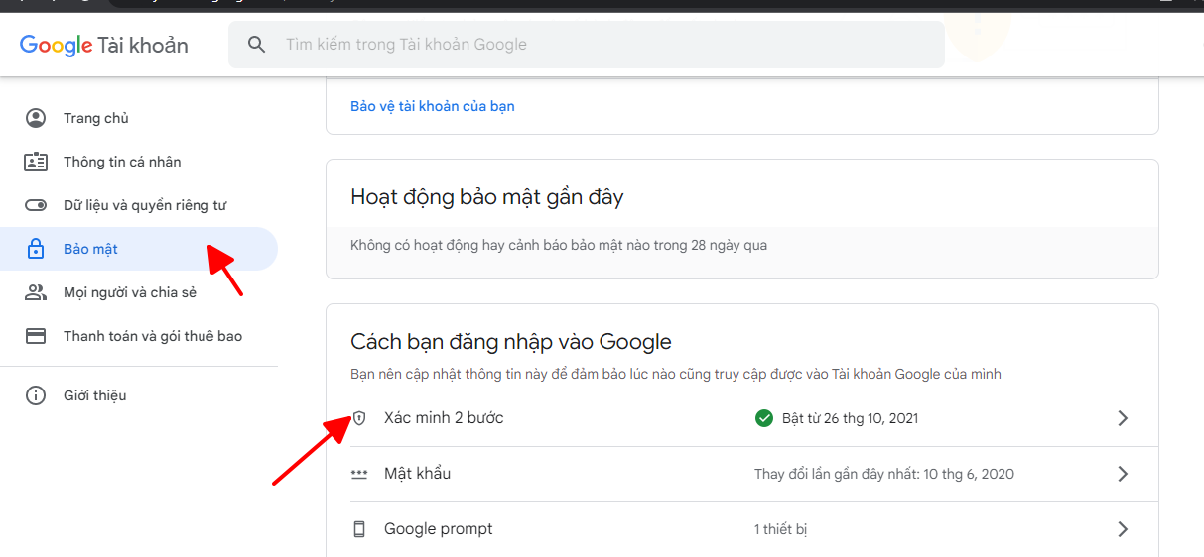Click the Xác minh 2 bước shield icon
Image resolution: width=1204 pixels, height=557 pixels.
coord(359,418)
